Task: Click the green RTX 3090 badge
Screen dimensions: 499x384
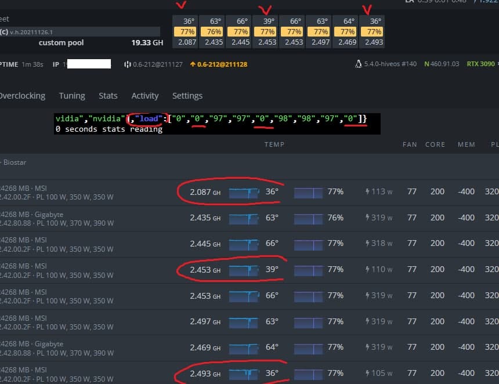Action: pos(481,64)
